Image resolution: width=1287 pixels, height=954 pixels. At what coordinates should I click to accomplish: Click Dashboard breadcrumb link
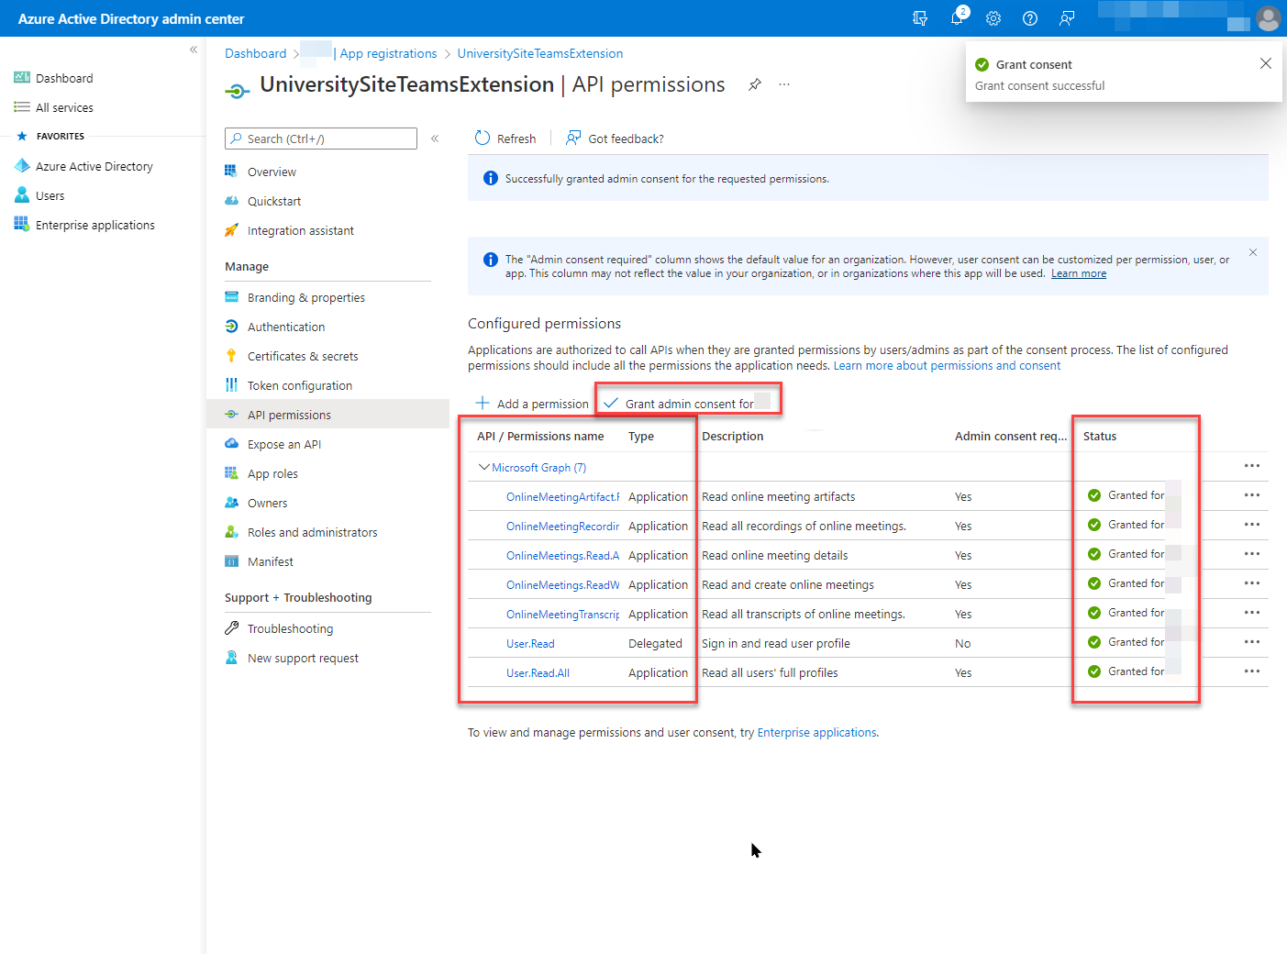(256, 53)
